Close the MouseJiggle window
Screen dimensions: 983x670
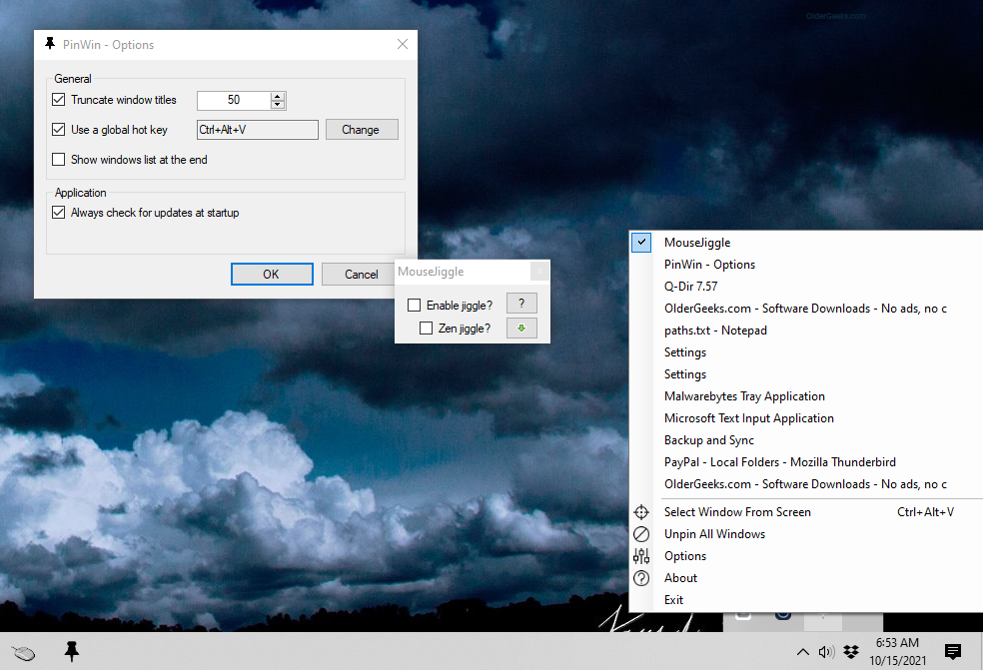pos(539,272)
